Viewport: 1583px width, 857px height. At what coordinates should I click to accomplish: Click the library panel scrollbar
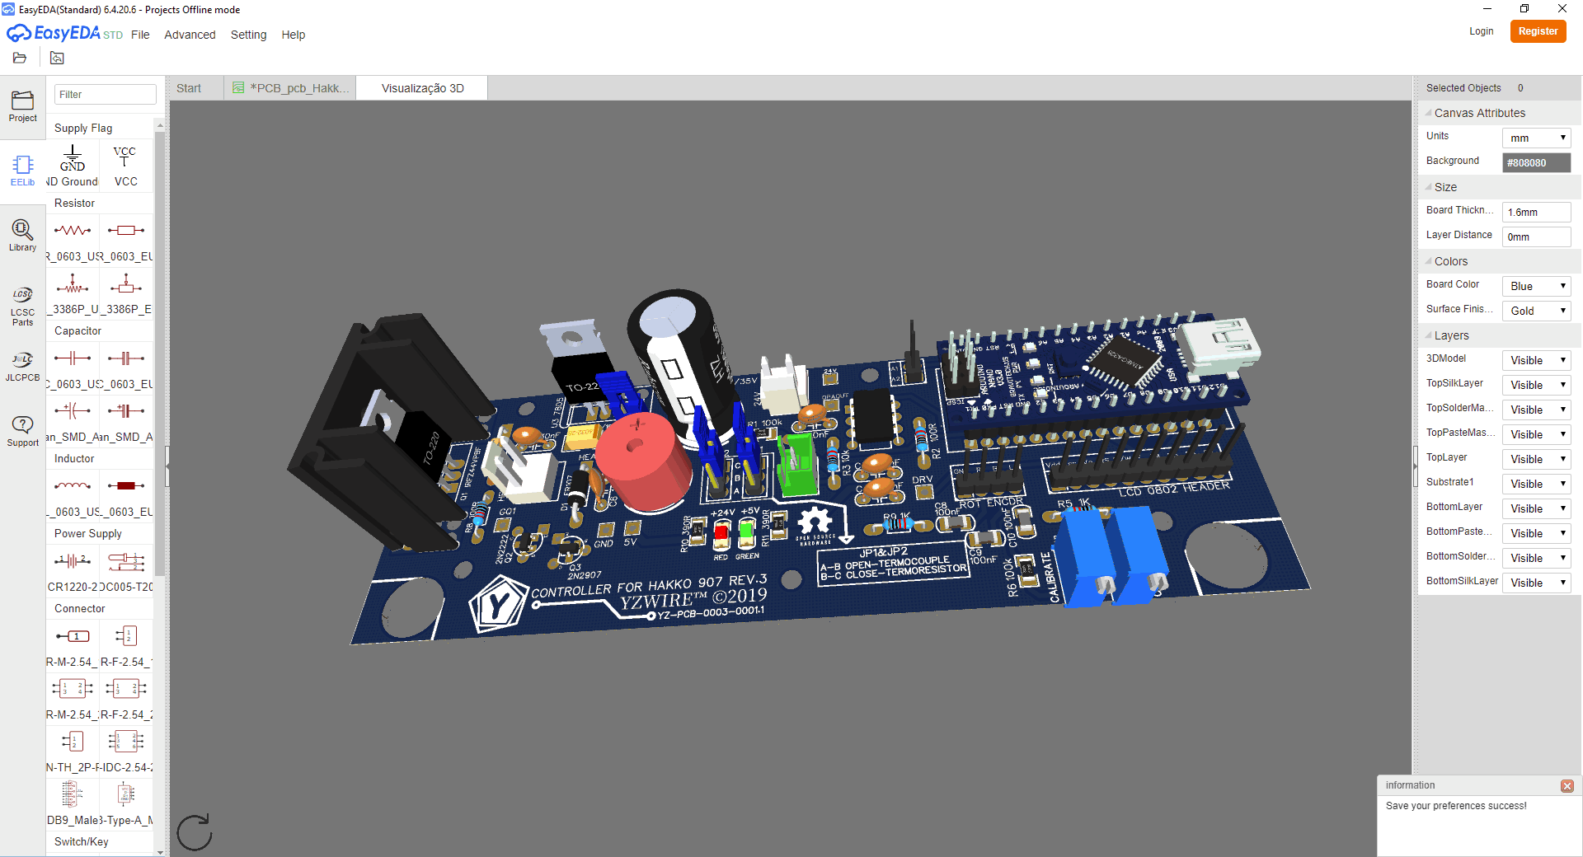[x=160, y=354]
